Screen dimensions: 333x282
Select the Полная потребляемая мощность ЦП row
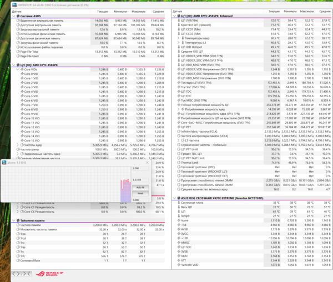(252, 105)
